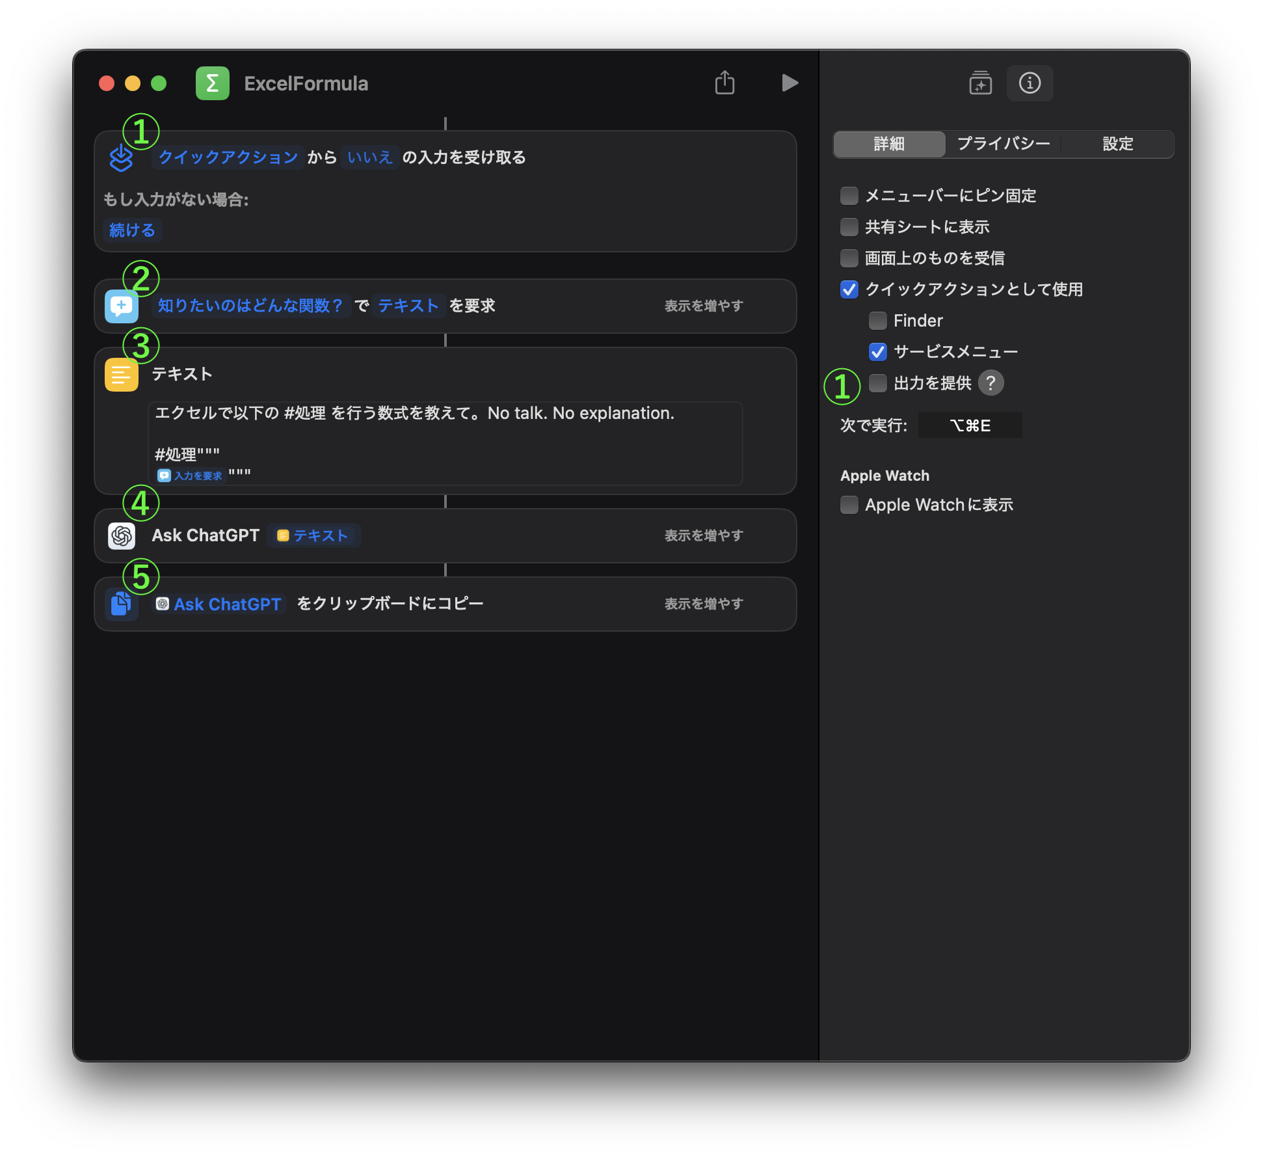Expand 表示を増やす in the ask-for-input action
This screenshot has width=1263, height=1158.
click(704, 306)
